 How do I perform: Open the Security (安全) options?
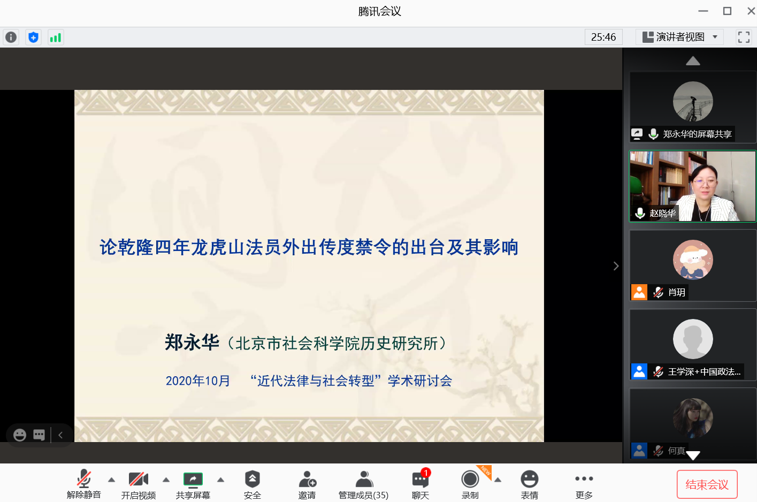(x=252, y=484)
